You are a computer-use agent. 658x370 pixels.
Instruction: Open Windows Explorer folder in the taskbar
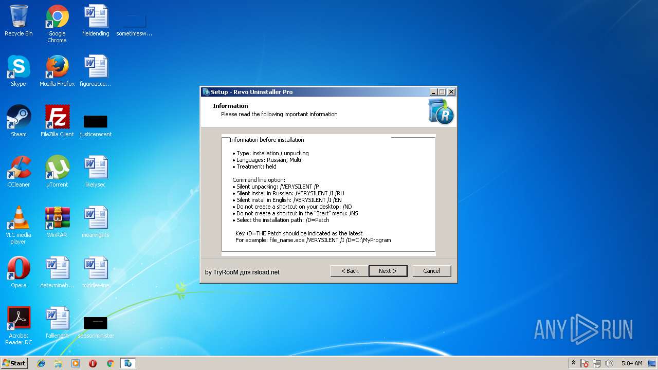coord(58,363)
